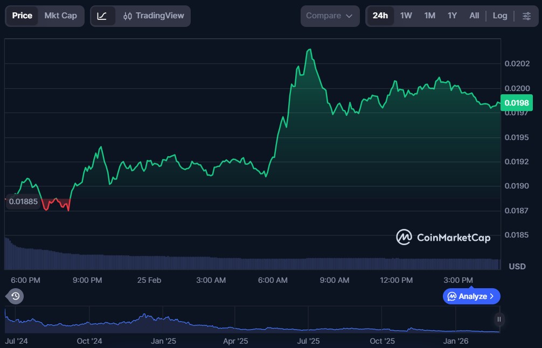Toggle the Log scale option
This screenshot has height=348, width=542.
coord(499,16)
